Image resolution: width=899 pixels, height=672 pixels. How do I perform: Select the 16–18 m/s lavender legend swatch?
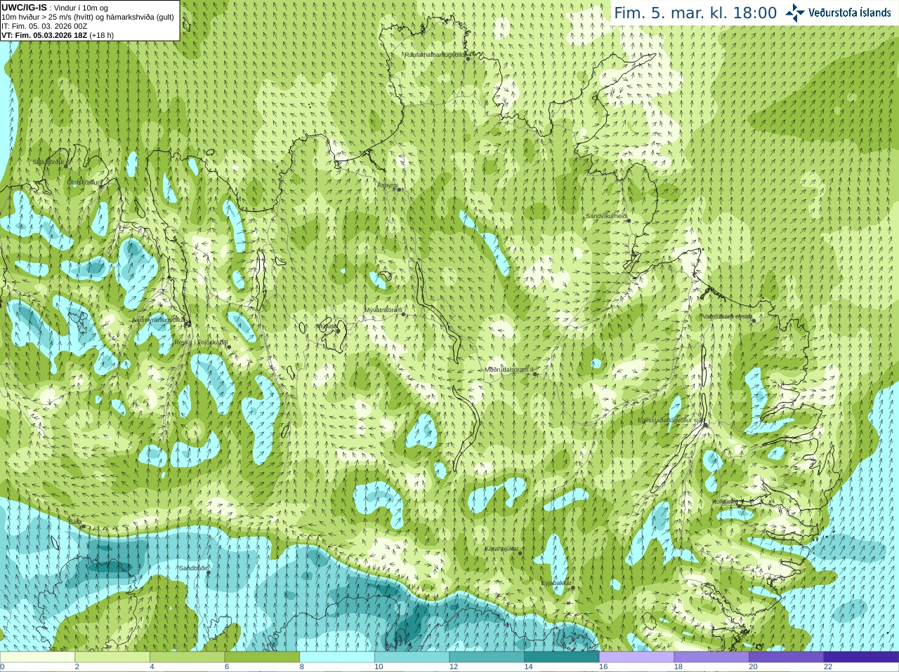click(636, 657)
